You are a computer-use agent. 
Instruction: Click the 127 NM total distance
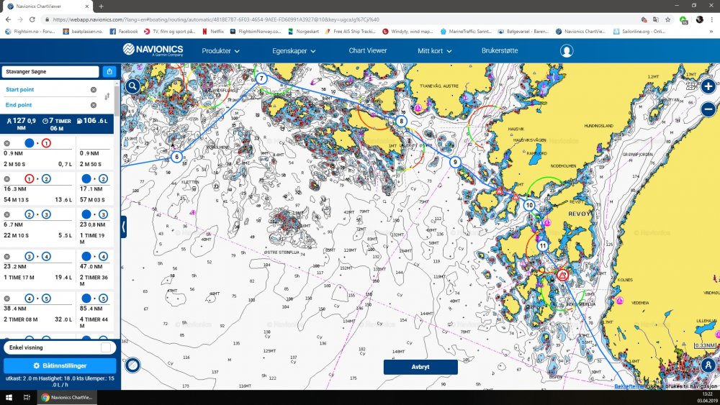pos(22,124)
